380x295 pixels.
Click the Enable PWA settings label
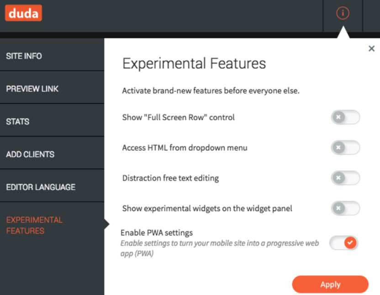157,233
